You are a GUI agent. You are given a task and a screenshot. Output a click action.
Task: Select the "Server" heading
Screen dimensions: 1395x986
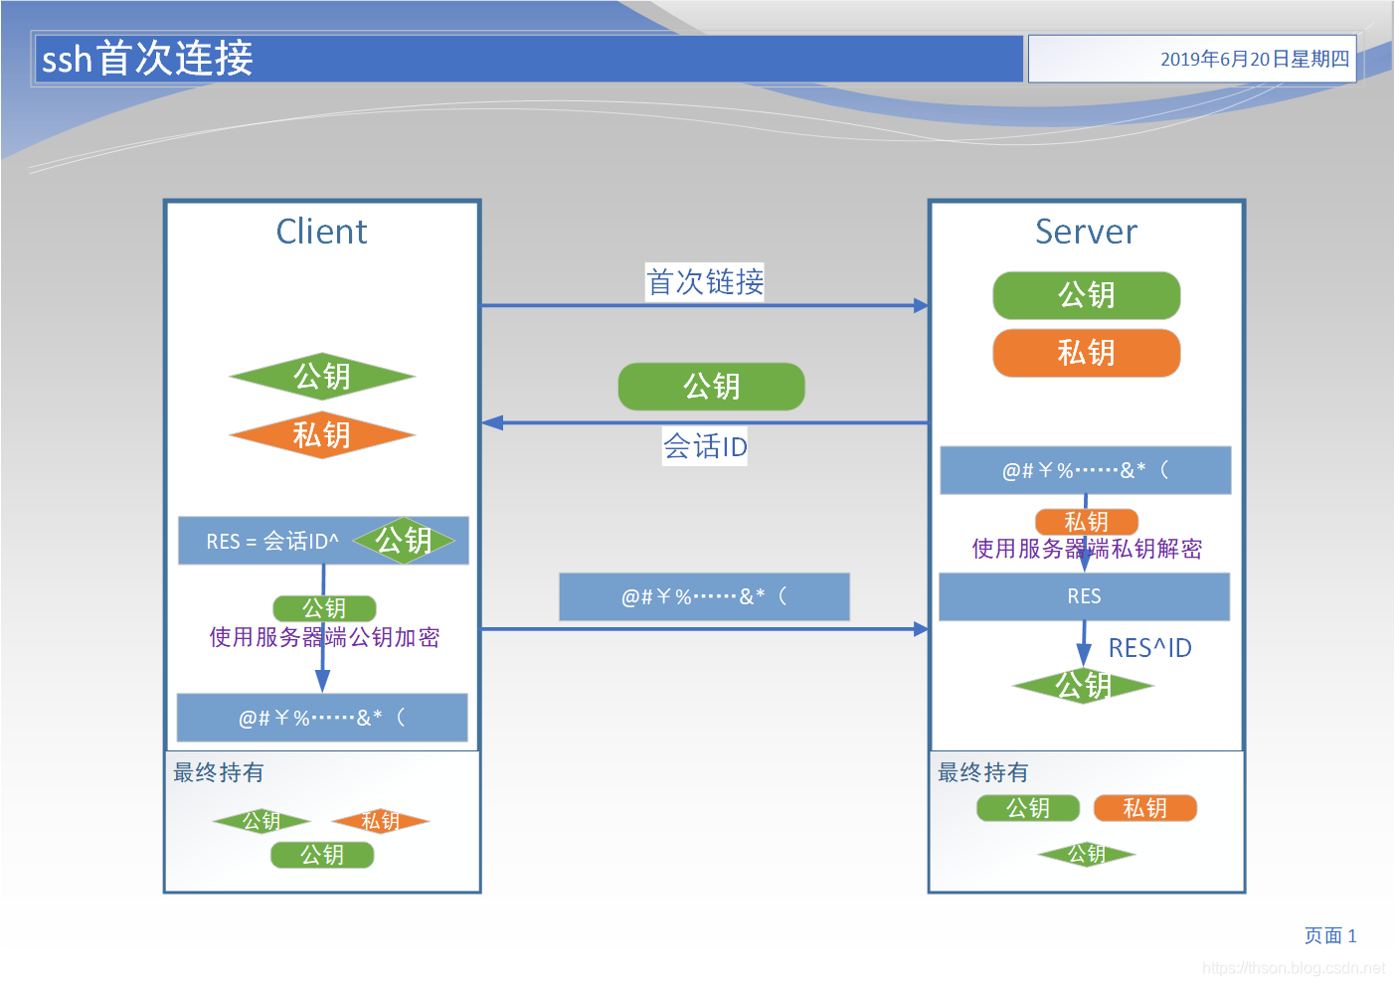[x=1086, y=232]
